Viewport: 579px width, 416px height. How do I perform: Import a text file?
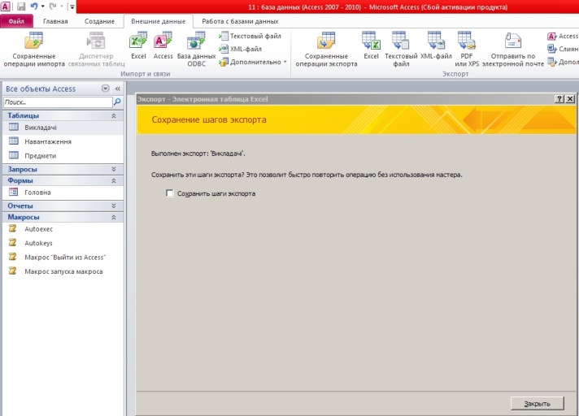click(250, 36)
